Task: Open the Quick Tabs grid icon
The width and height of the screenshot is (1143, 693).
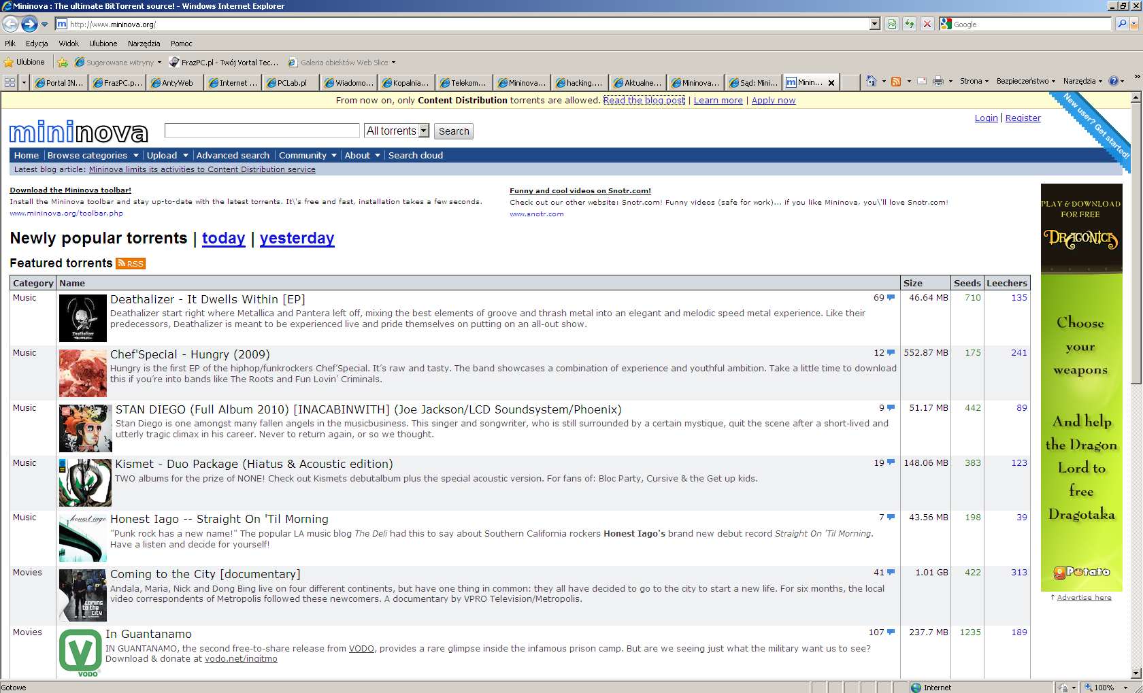Action: click(x=10, y=83)
